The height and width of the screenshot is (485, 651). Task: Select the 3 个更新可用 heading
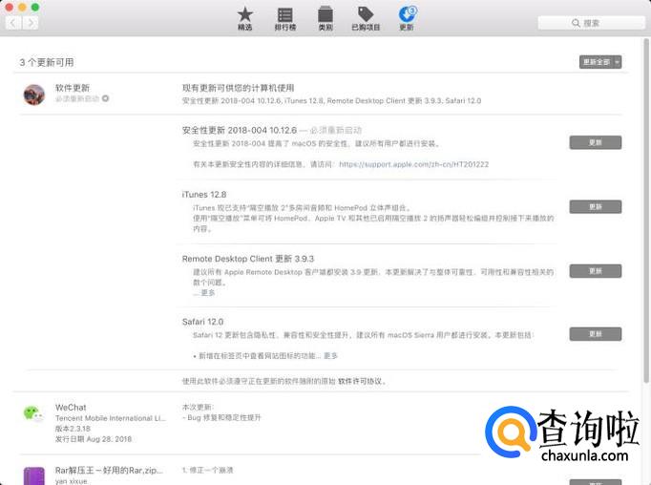click(47, 62)
